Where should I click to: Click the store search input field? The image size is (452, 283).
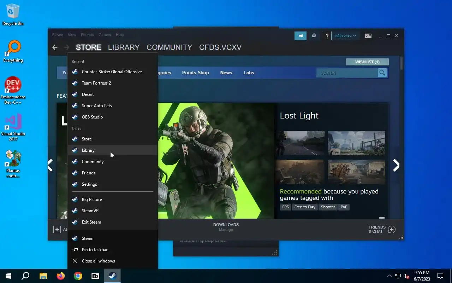[347, 73]
